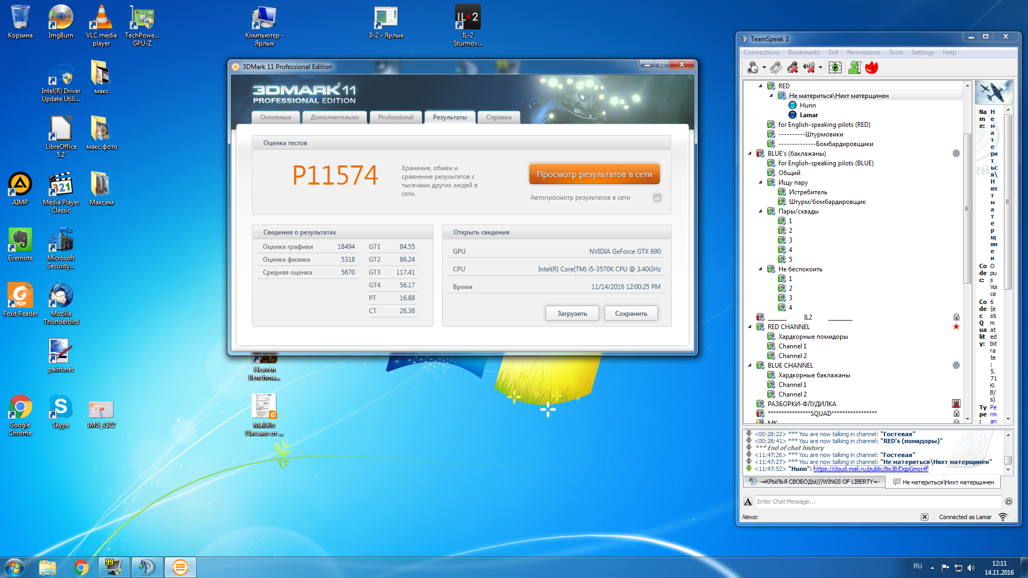Click 'Просмотр результатов в сети' orange button
The image size is (1028, 578).
coord(594,174)
